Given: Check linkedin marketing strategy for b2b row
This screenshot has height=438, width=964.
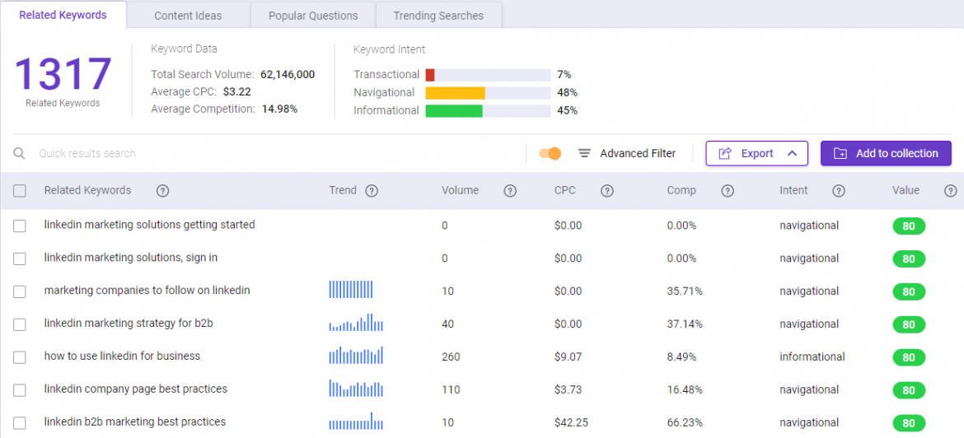Looking at the screenshot, I should (20, 324).
